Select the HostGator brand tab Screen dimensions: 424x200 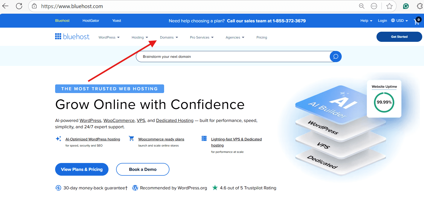tap(91, 21)
